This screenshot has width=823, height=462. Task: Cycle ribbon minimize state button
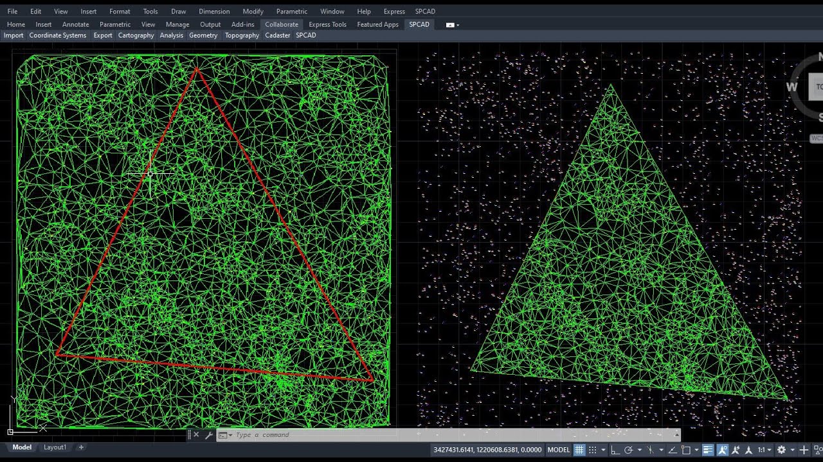click(450, 25)
